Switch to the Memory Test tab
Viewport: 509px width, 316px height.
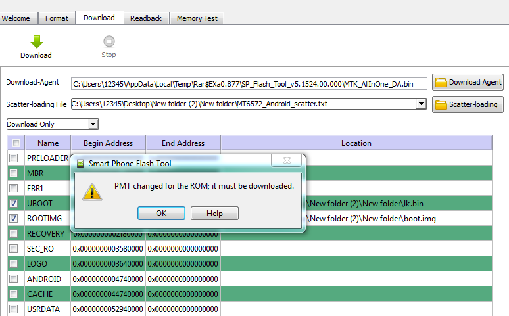[197, 18]
